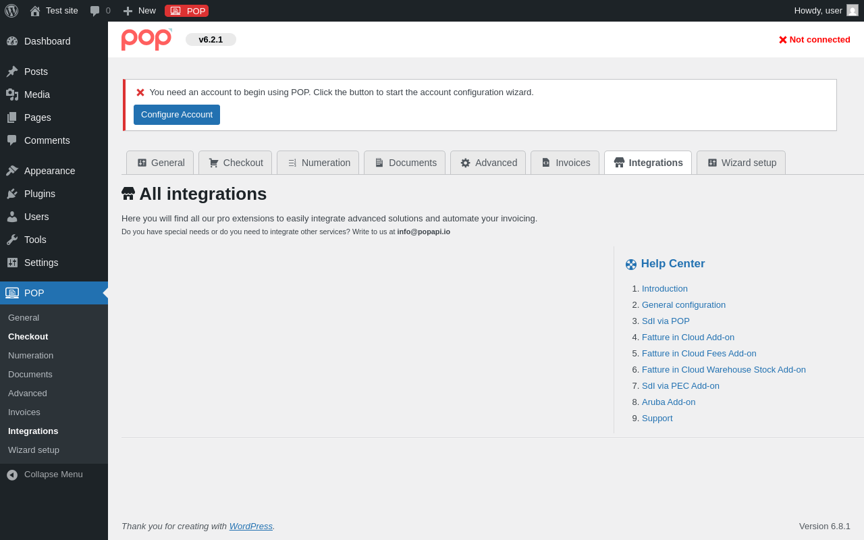Screen dimensions: 864x540
Task: Open the Aruba Add-on help link
Action: pyautogui.click(x=668, y=402)
